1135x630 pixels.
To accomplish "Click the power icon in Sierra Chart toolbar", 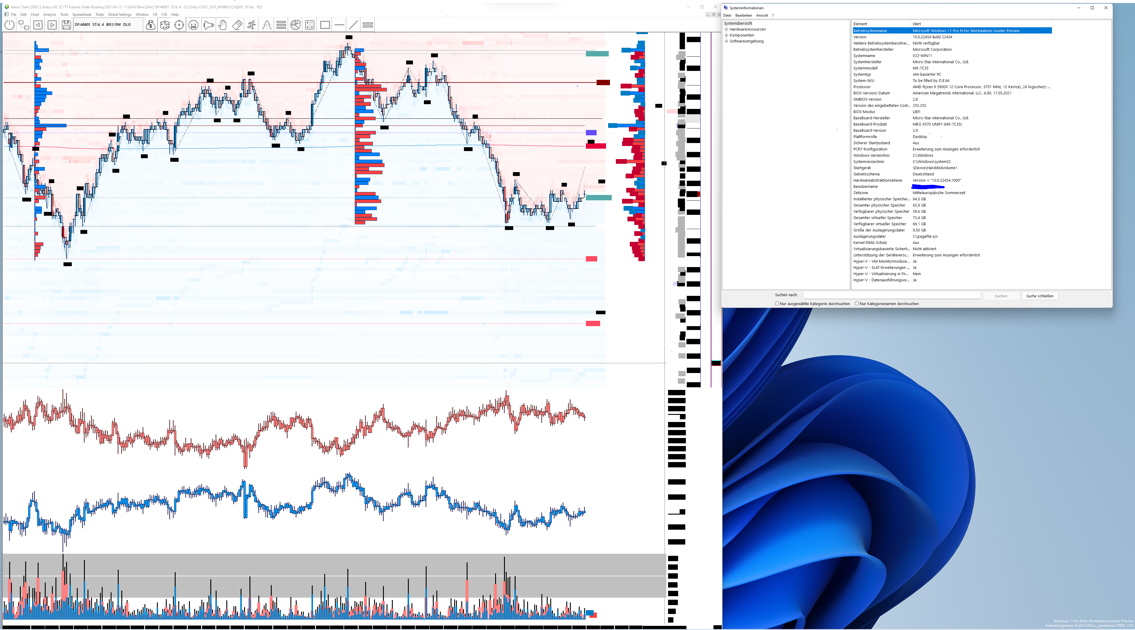I will [9, 25].
